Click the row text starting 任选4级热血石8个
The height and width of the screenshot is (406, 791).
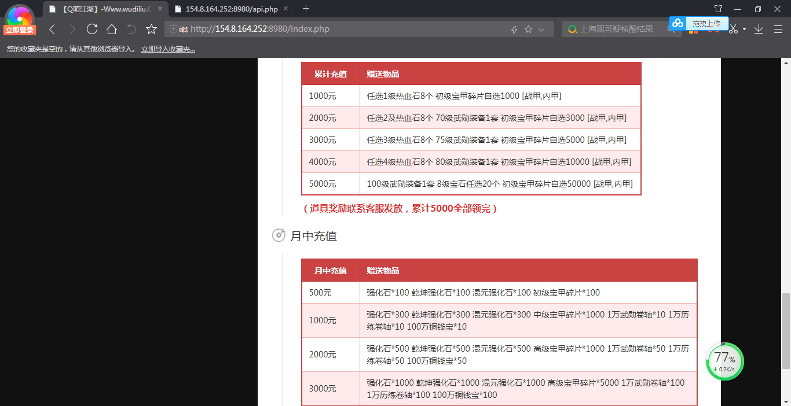[x=499, y=162]
